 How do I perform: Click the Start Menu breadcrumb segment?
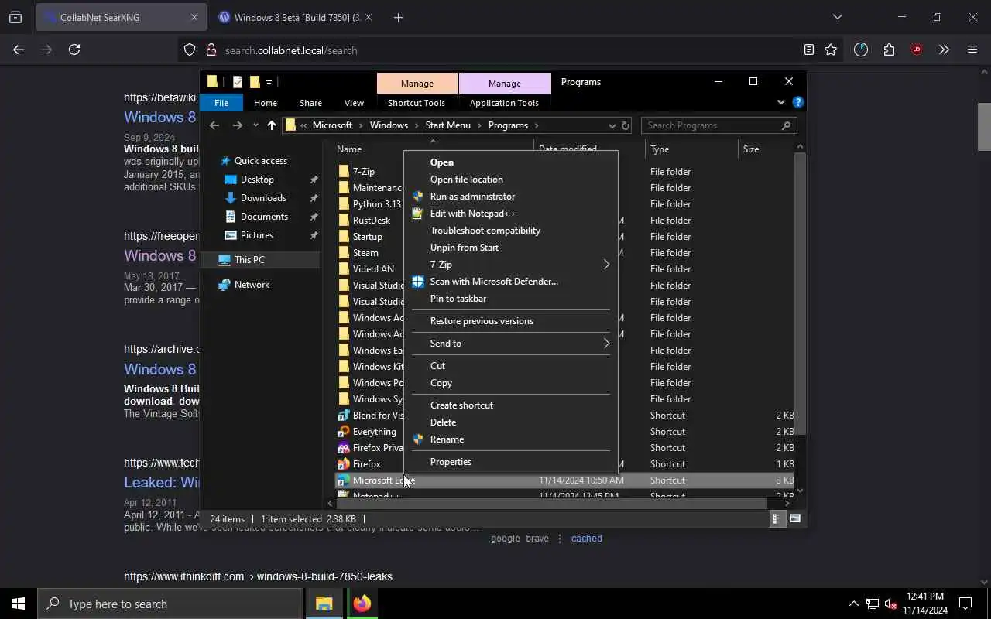coord(447,125)
